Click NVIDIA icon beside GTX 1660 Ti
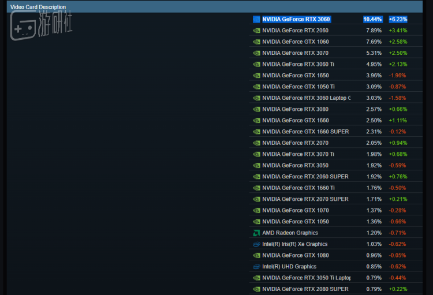The image size is (433, 295). pos(256,188)
